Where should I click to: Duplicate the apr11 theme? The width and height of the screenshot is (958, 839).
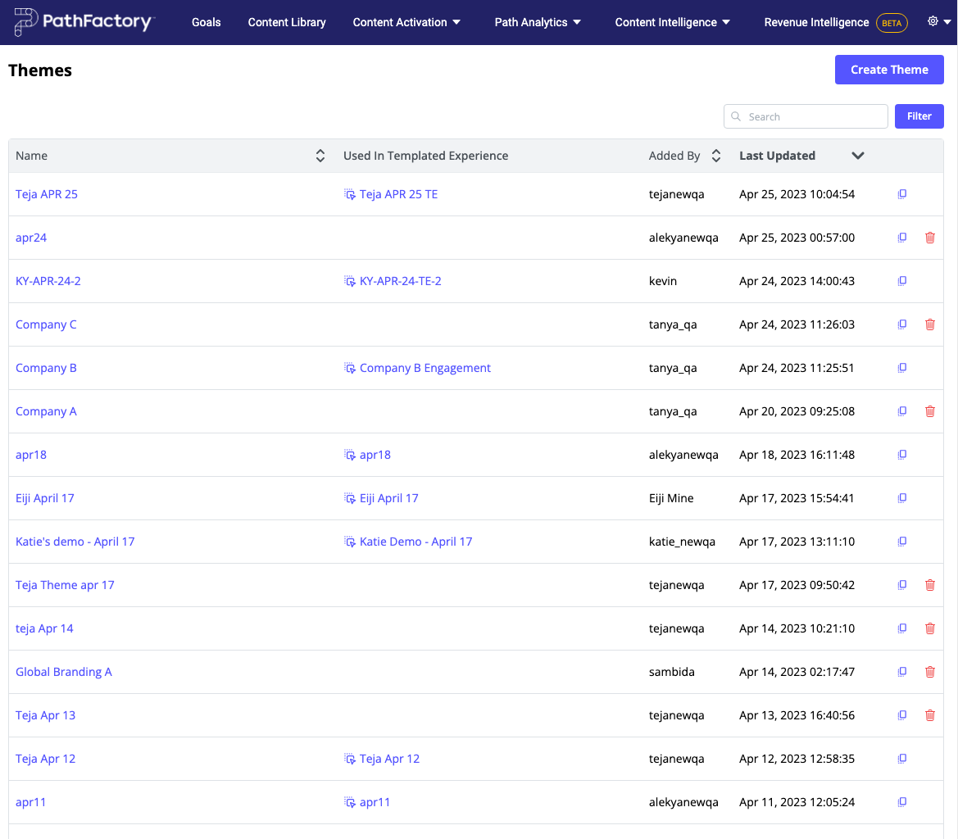coord(902,803)
